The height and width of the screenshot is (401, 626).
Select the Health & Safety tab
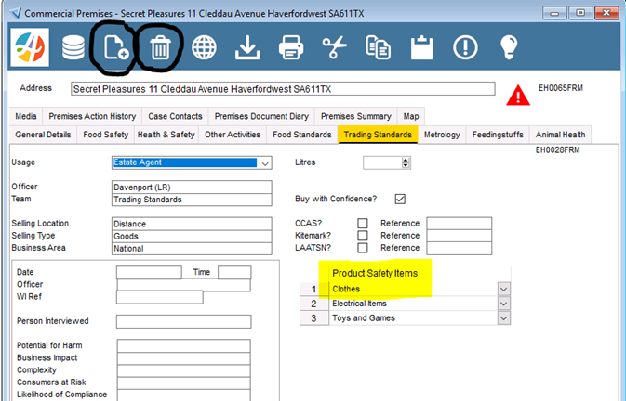point(166,135)
